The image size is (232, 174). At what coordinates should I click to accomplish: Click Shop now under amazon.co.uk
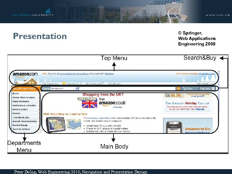(x=118, y=107)
